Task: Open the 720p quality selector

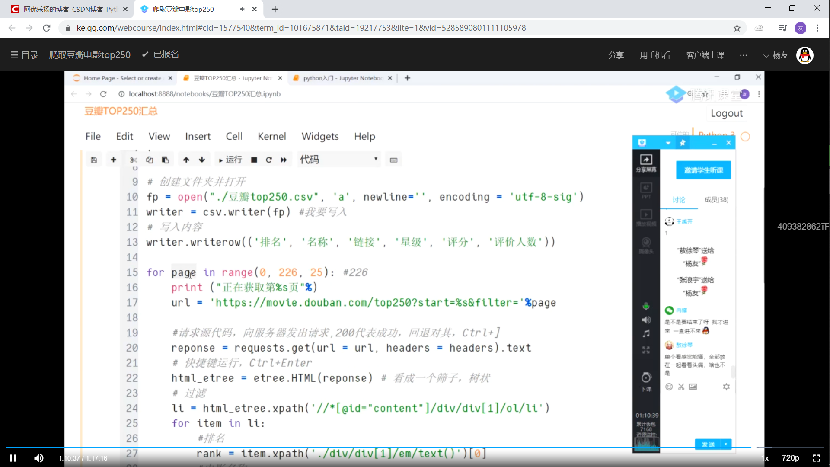Action: point(790,458)
